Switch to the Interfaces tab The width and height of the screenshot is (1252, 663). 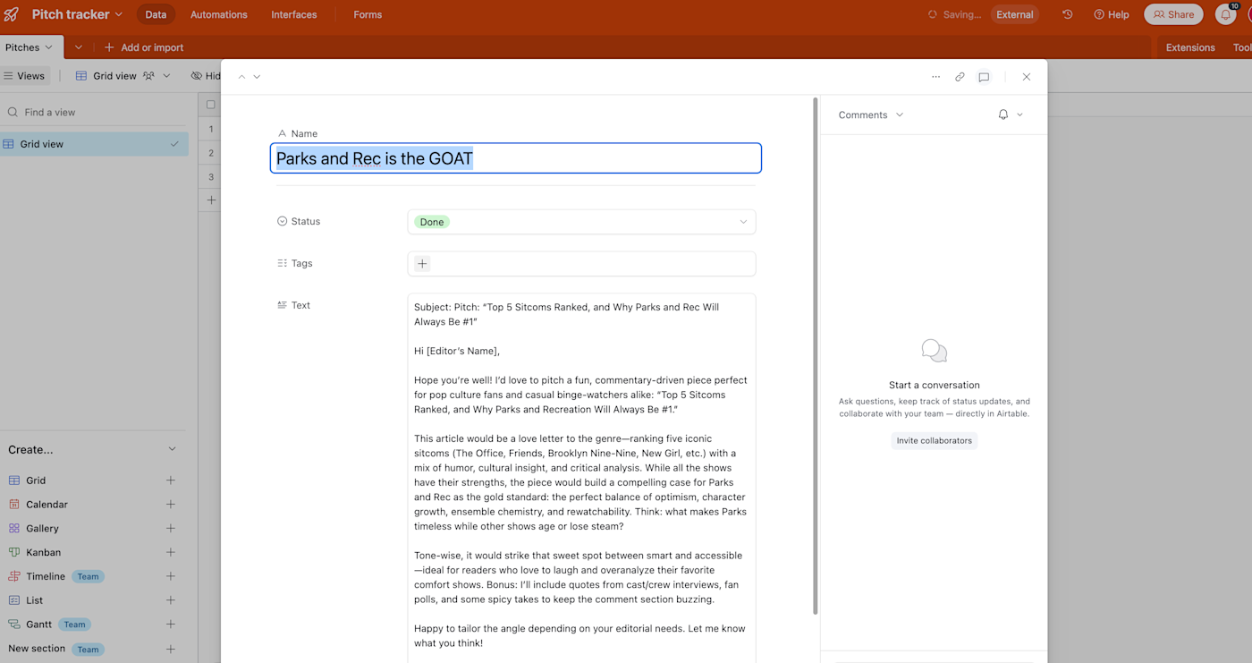[294, 14]
